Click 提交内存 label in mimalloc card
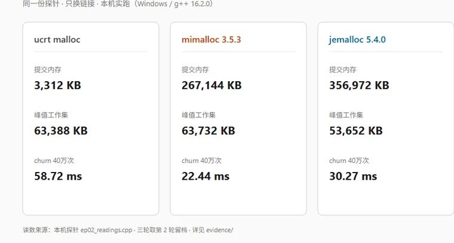This screenshot has width=454, height=243. point(195,70)
